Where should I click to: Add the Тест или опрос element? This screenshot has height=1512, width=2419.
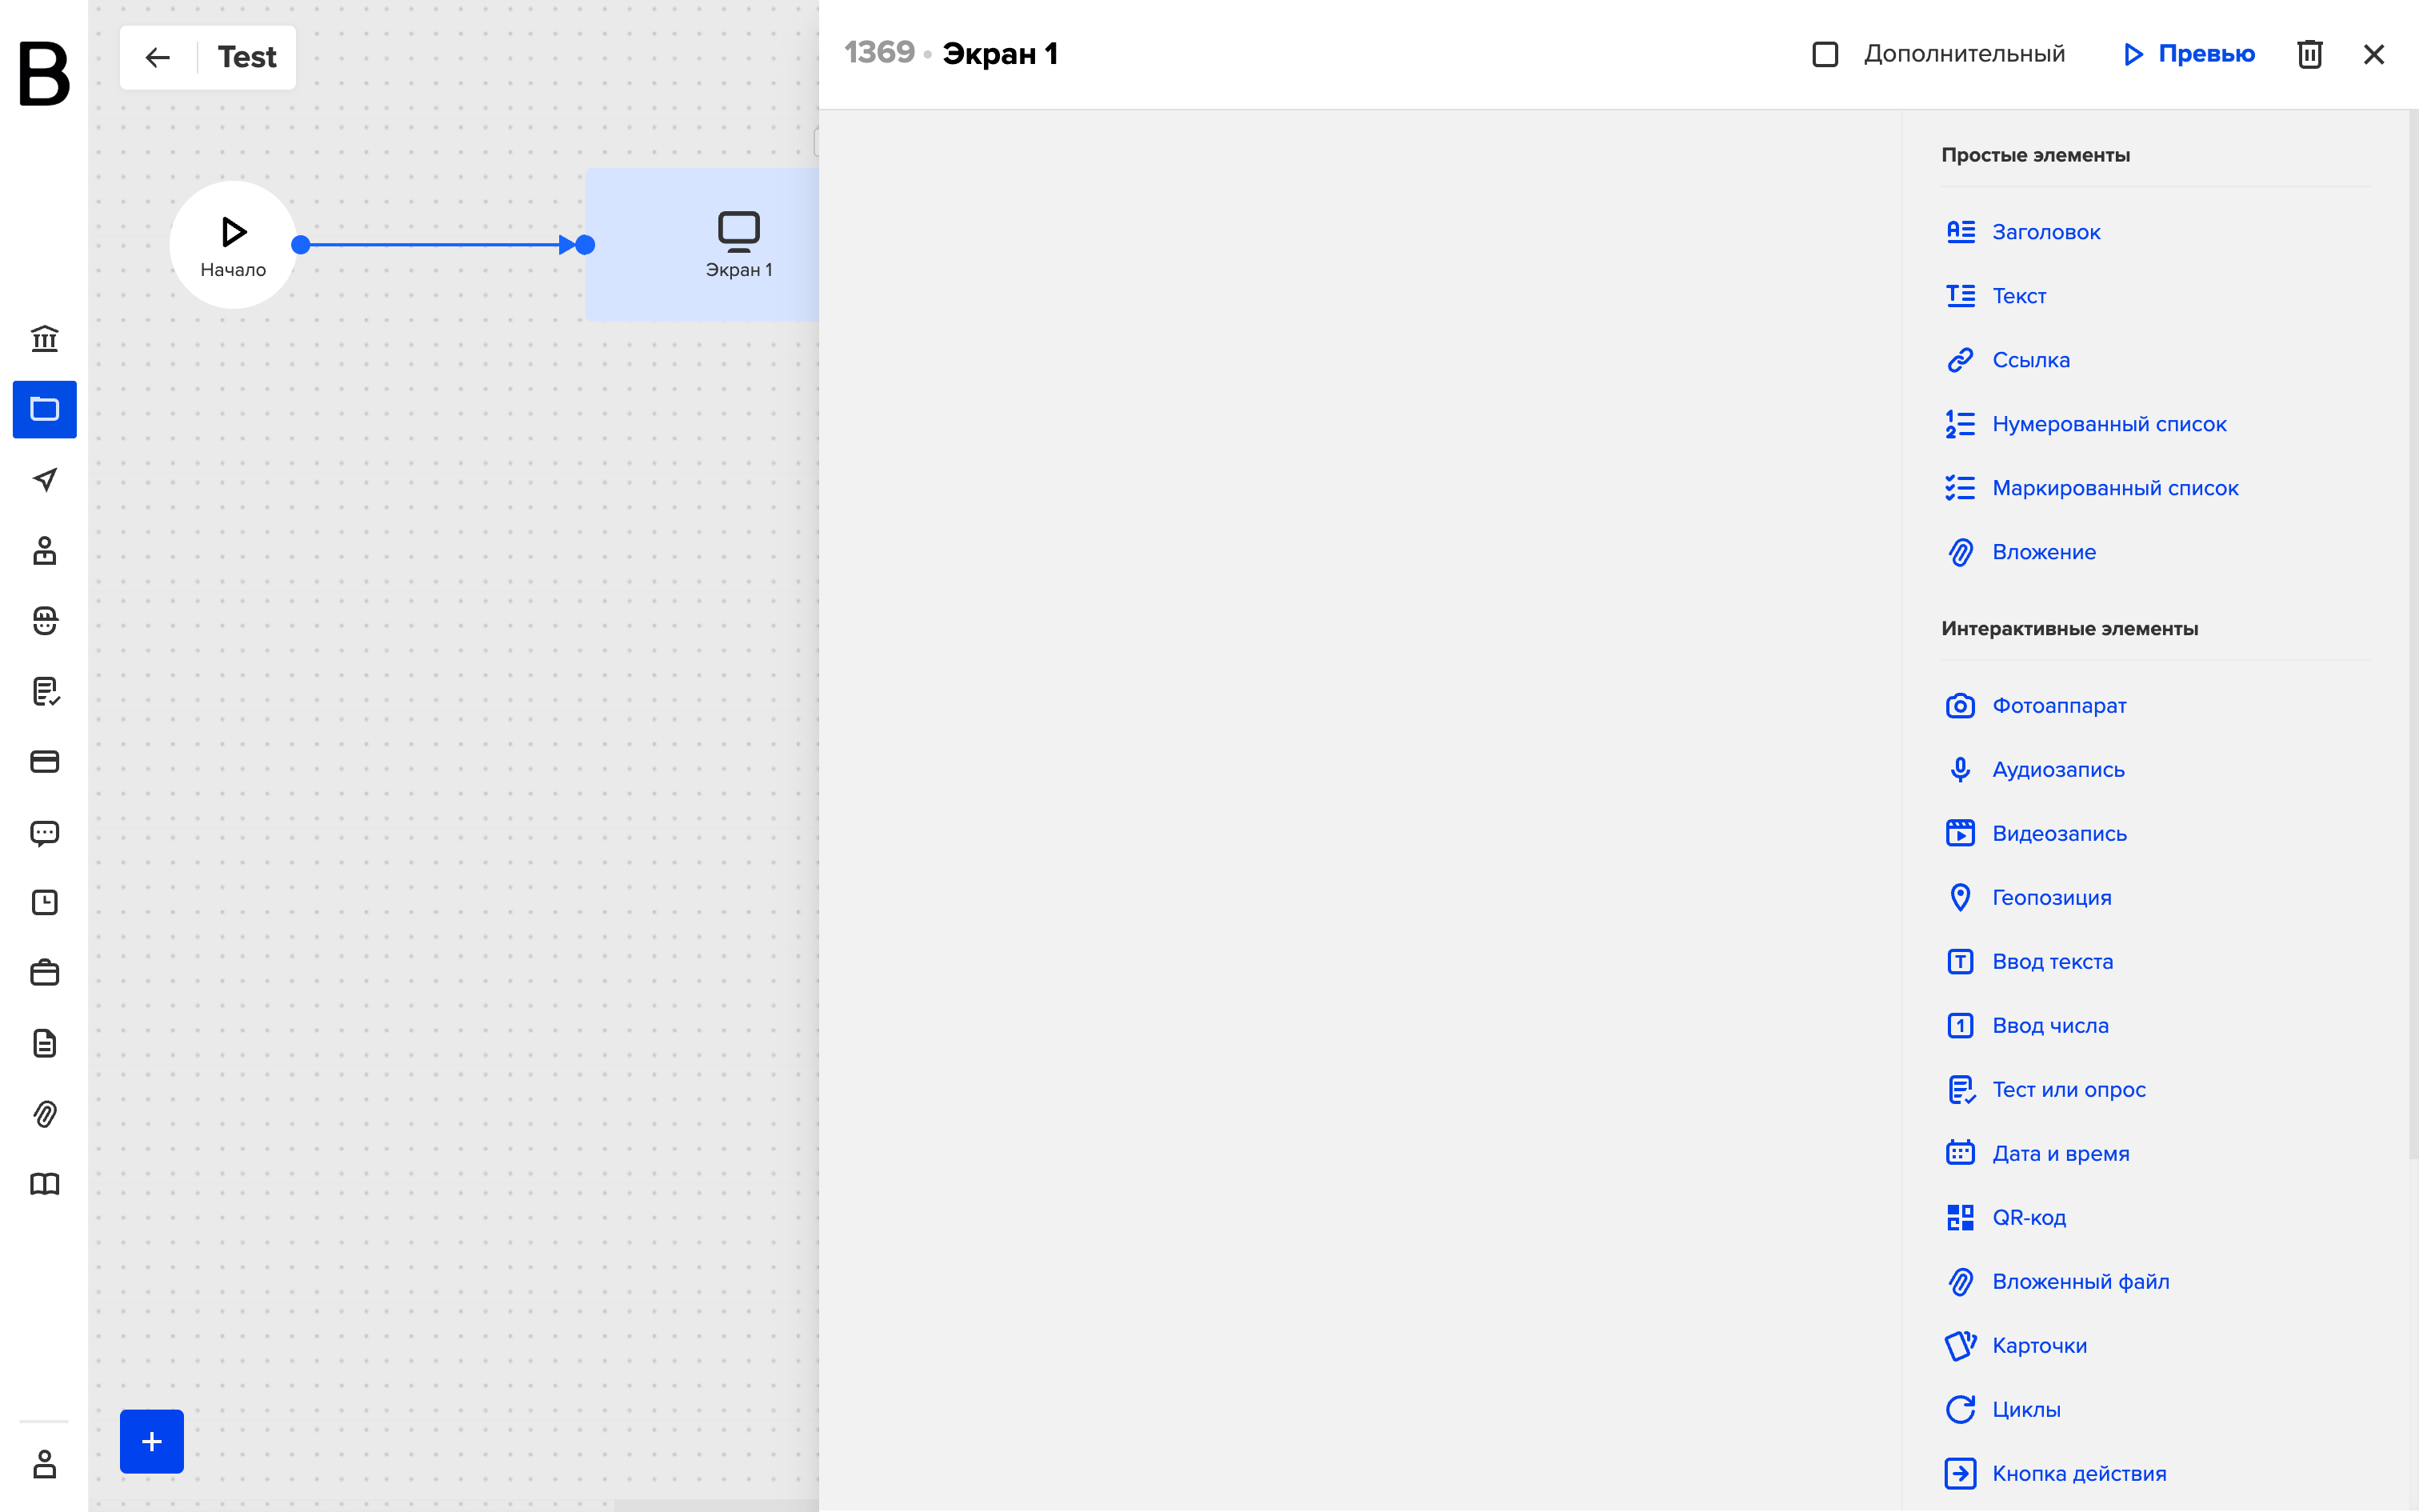[2045, 1090]
